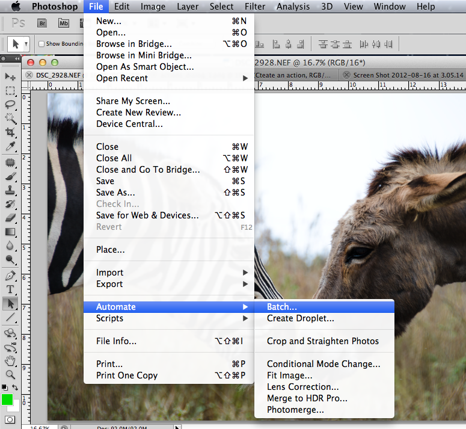The height and width of the screenshot is (429, 466).
Task: Select the History Brush tool
Action: pyautogui.click(x=10, y=204)
